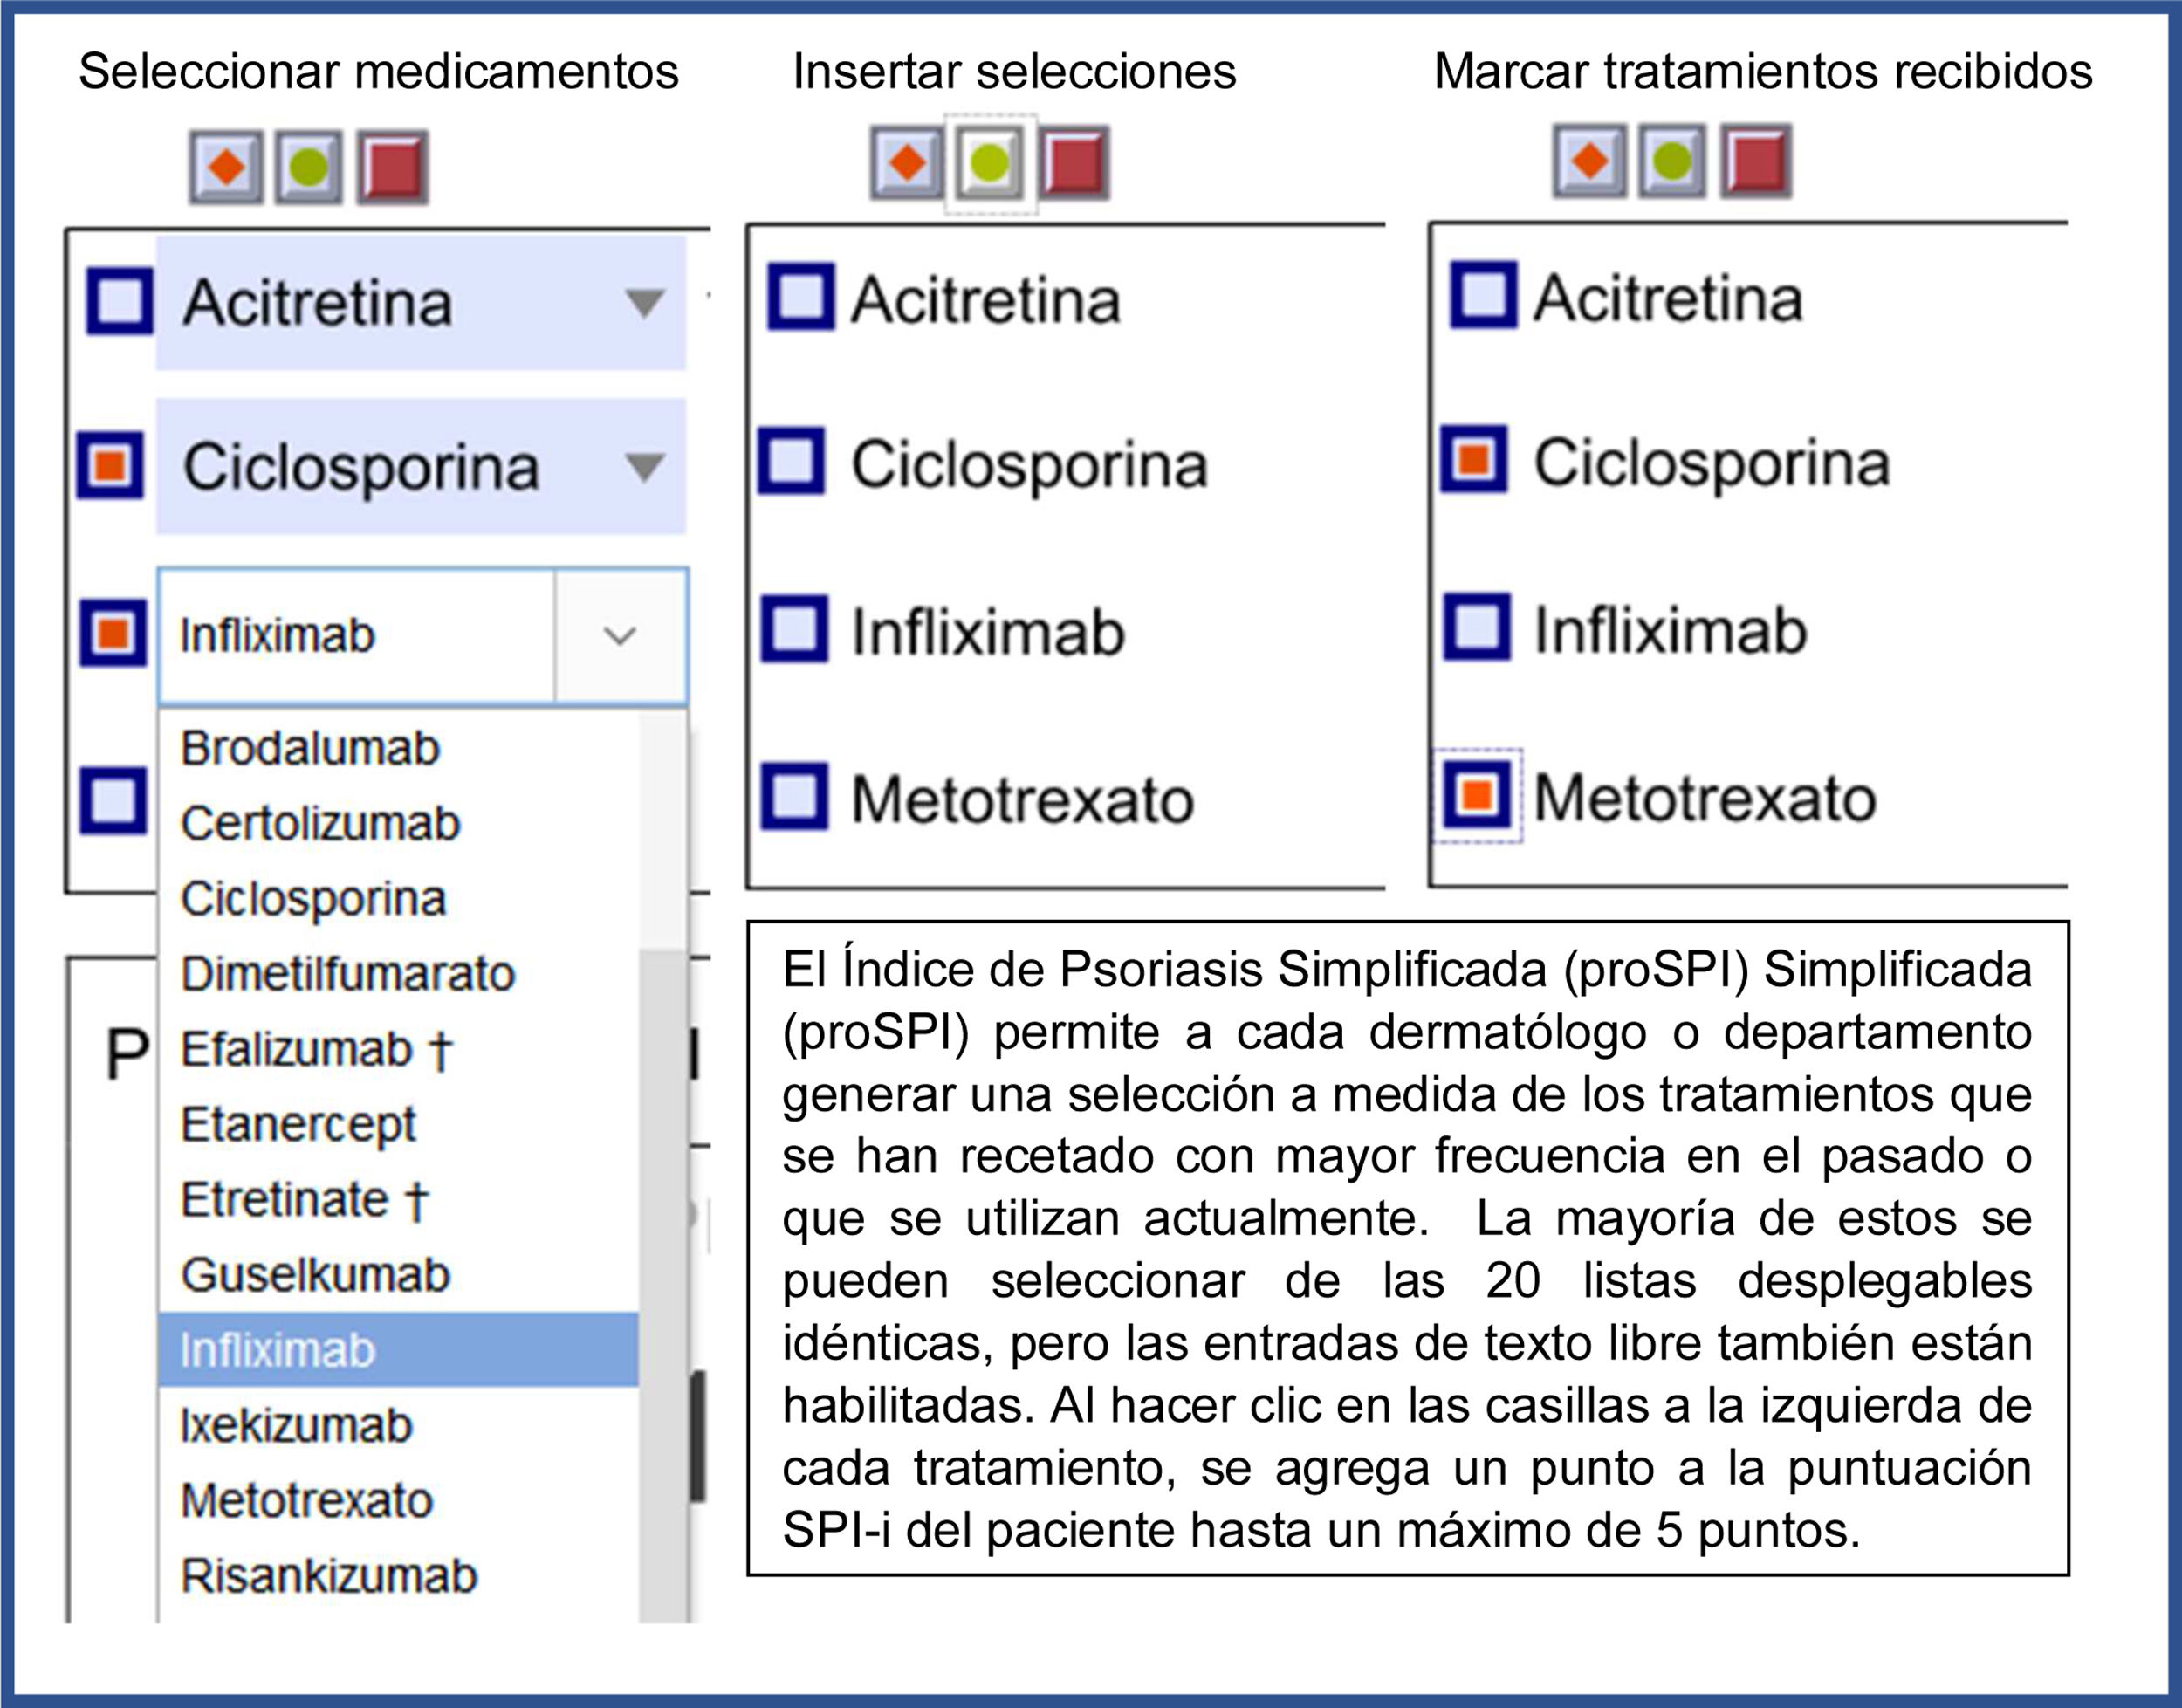Uncheck Metotrexato in Marcar tratamientos recibidos
The image size is (2182, 1708).
coord(1477,796)
